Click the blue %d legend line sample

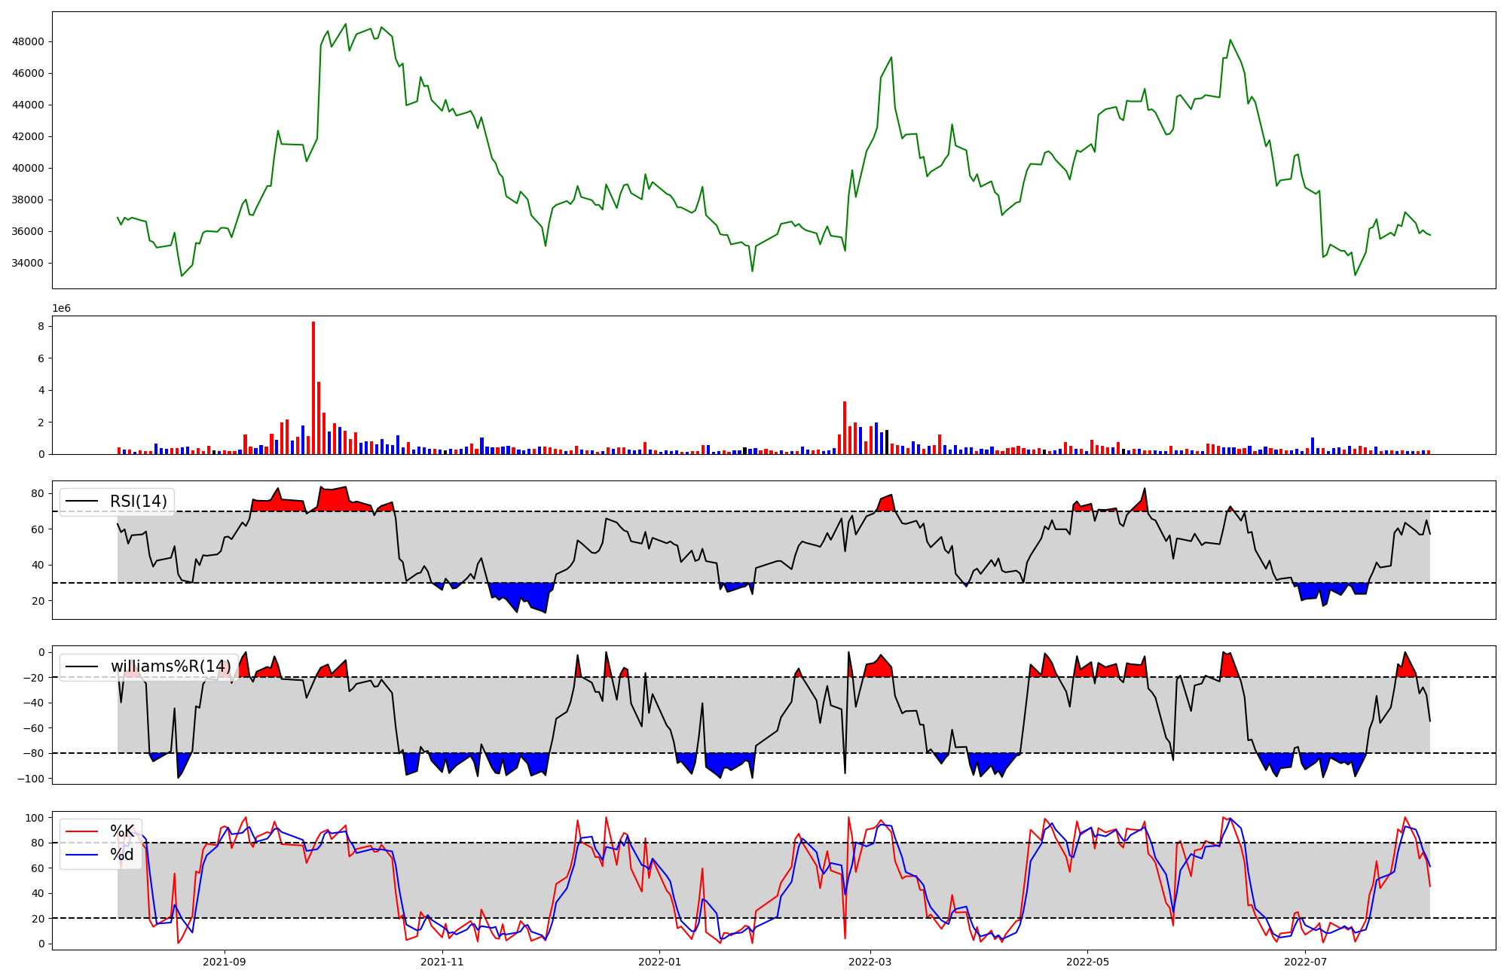[82, 855]
